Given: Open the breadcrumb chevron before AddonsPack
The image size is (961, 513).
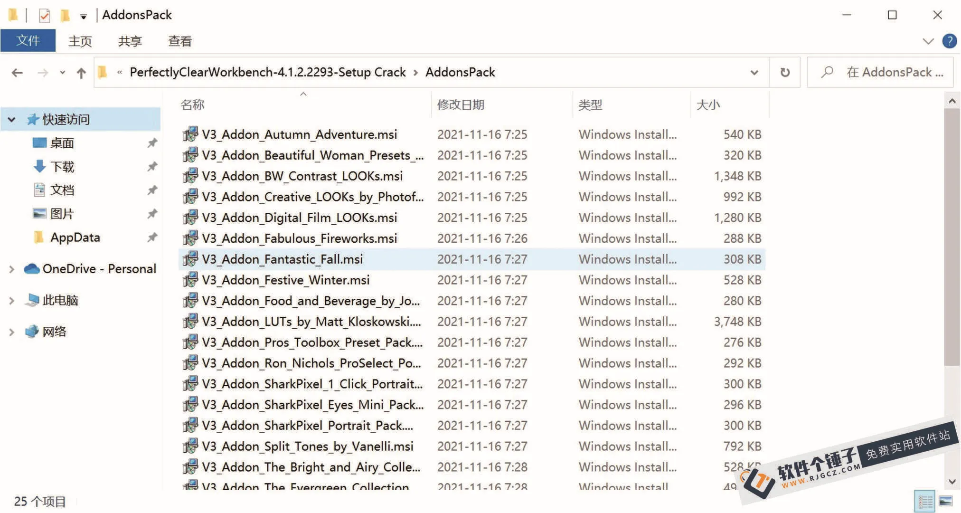Looking at the screenshot, I should tap(415, 73).
